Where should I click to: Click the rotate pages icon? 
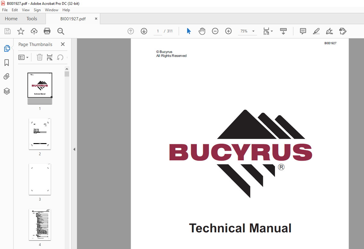pos(60,57)
